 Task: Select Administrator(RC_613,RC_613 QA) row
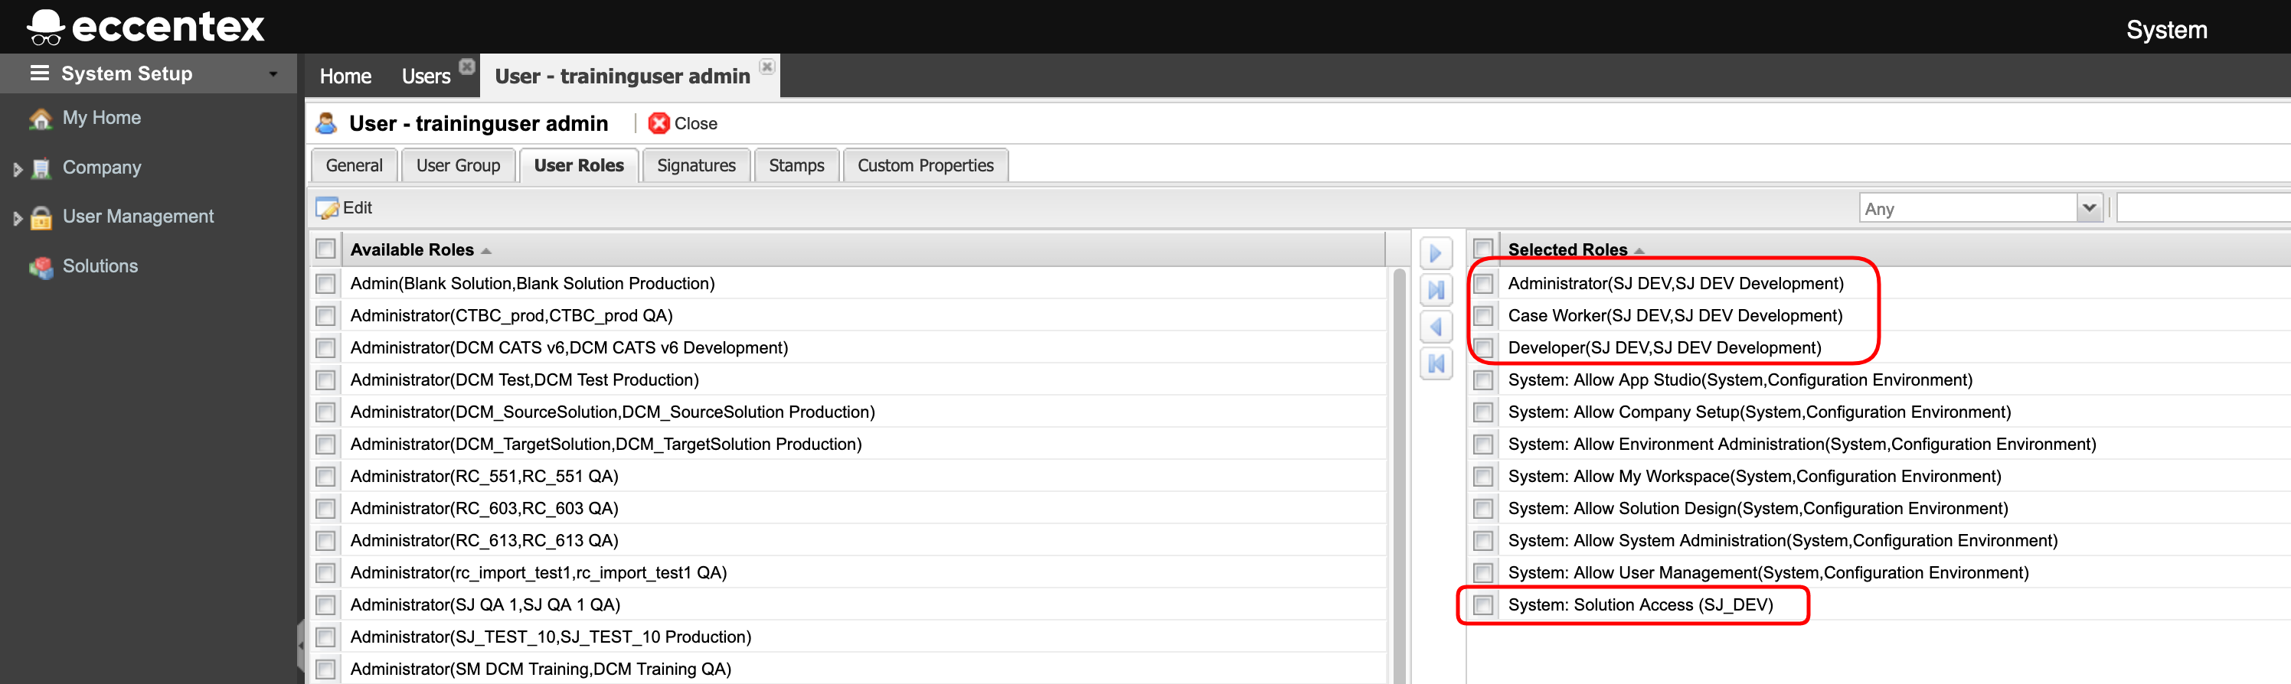(849, 540)
